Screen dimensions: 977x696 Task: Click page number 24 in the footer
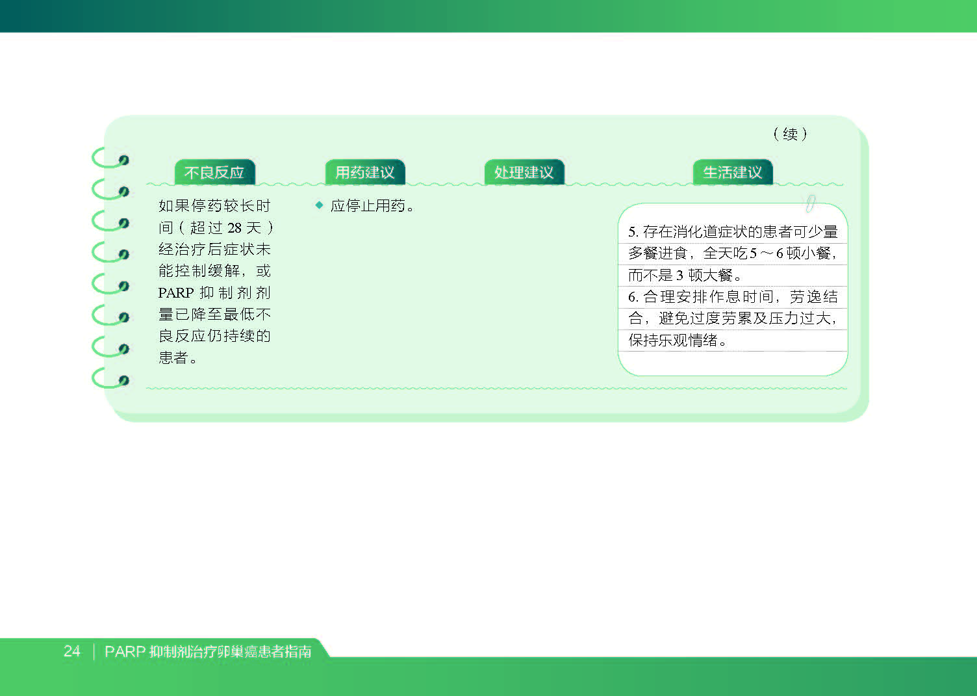72,651
